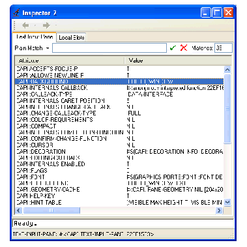Click the up arrow of the vertical scrollbar
The width and height of the screenshot is (247, 247).
pos(227,70)
